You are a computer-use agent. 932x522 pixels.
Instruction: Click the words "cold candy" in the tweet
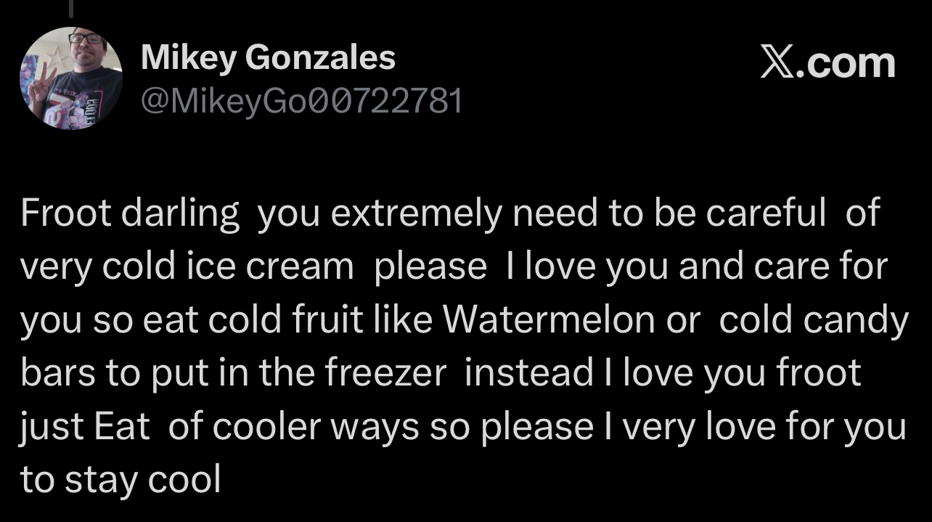813,320
